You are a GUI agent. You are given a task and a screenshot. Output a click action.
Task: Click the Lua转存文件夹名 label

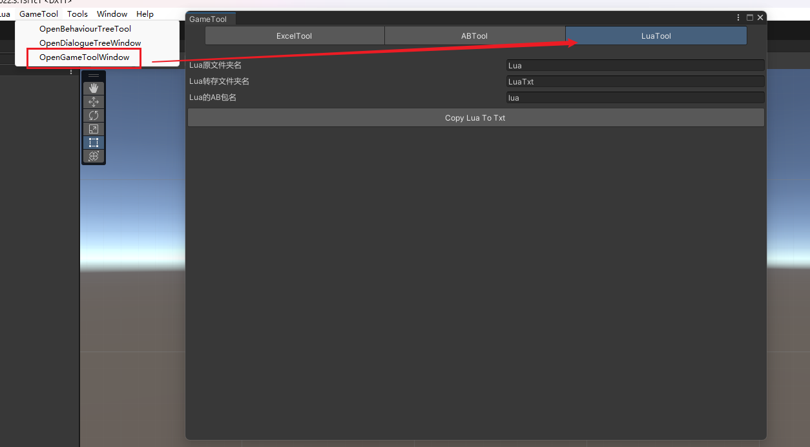pyautogui.click(x=219, y=81)
